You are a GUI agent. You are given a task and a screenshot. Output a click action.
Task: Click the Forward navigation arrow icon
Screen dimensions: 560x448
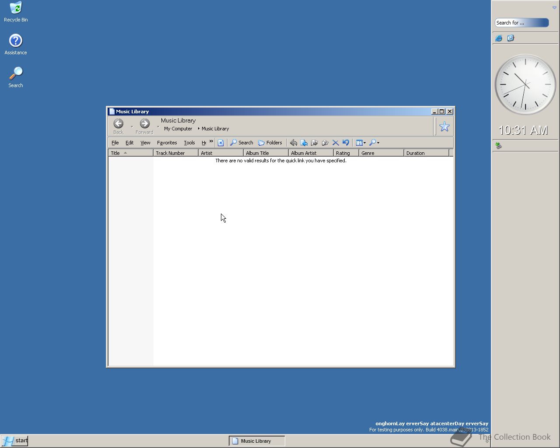[144, 123]
